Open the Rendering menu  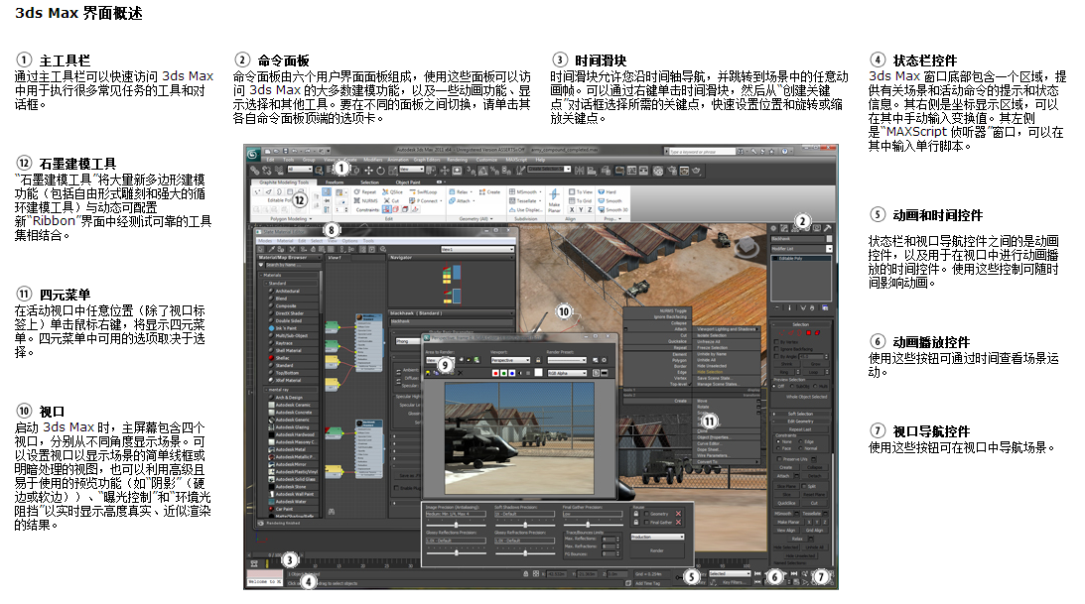[x=457, y=160]
